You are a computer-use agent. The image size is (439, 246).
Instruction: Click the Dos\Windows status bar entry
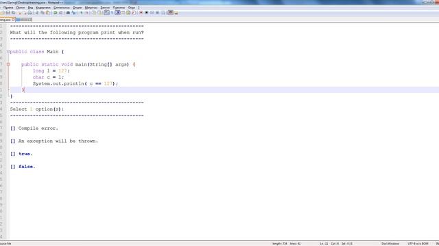pos(390,243)
